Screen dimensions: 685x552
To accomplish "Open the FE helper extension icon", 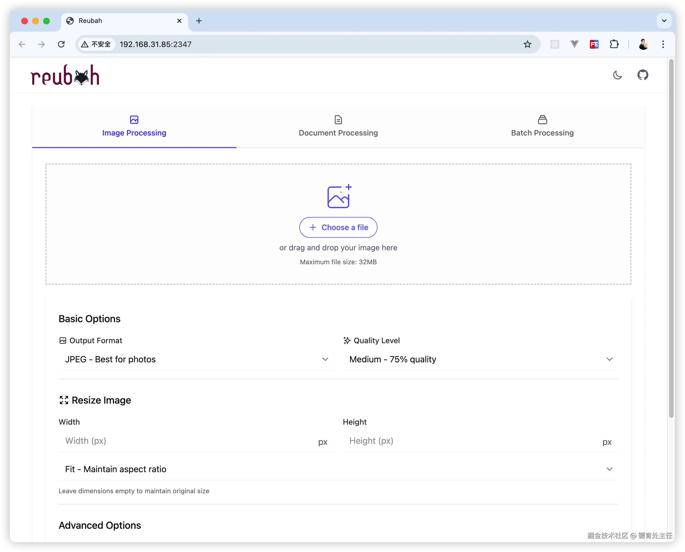I will coord(594,44).
